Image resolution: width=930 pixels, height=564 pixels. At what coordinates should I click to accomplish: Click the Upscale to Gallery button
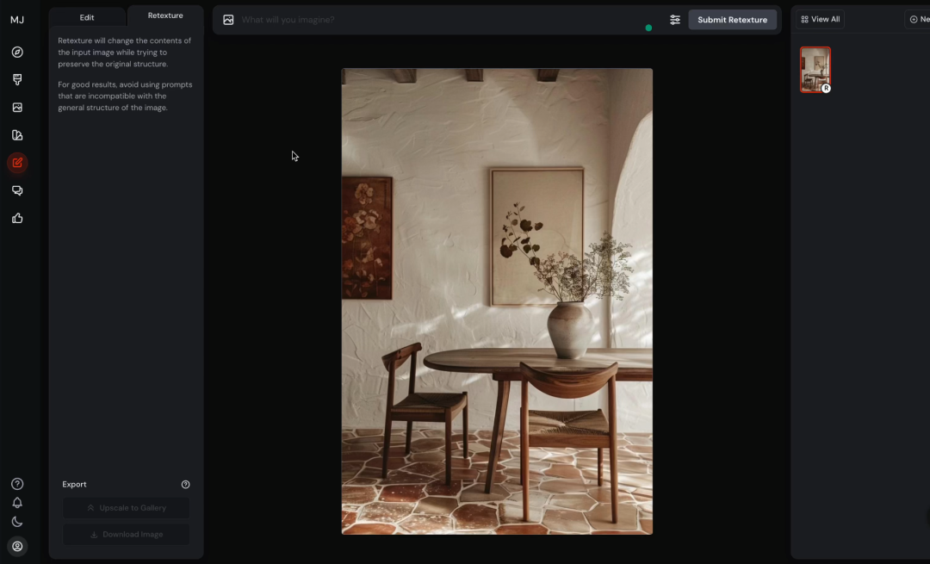pyautogui.click(x=127, y=508)
